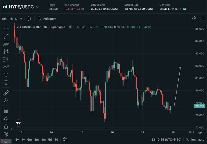Toggle percent scale mode
This screenshot has width=207, height=144.
(187, 140)
